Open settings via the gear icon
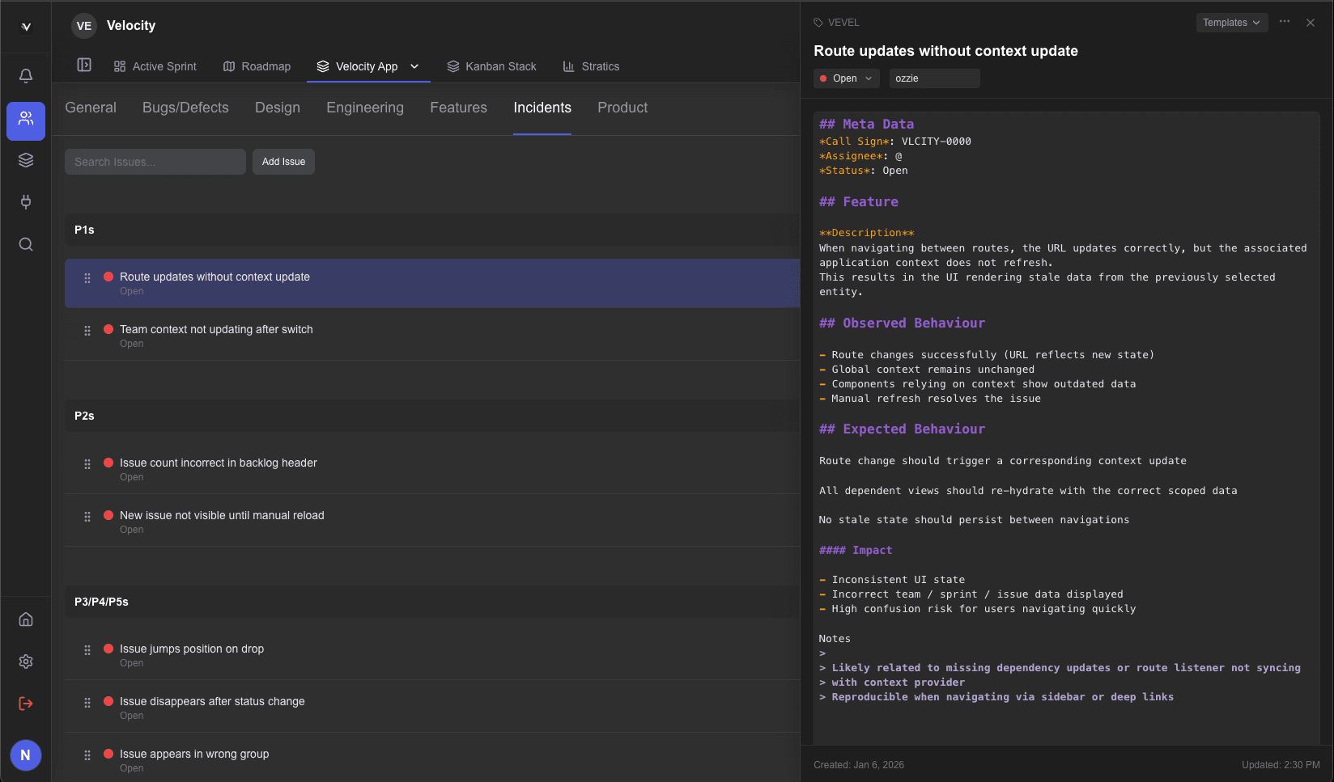 click(25, 661)
